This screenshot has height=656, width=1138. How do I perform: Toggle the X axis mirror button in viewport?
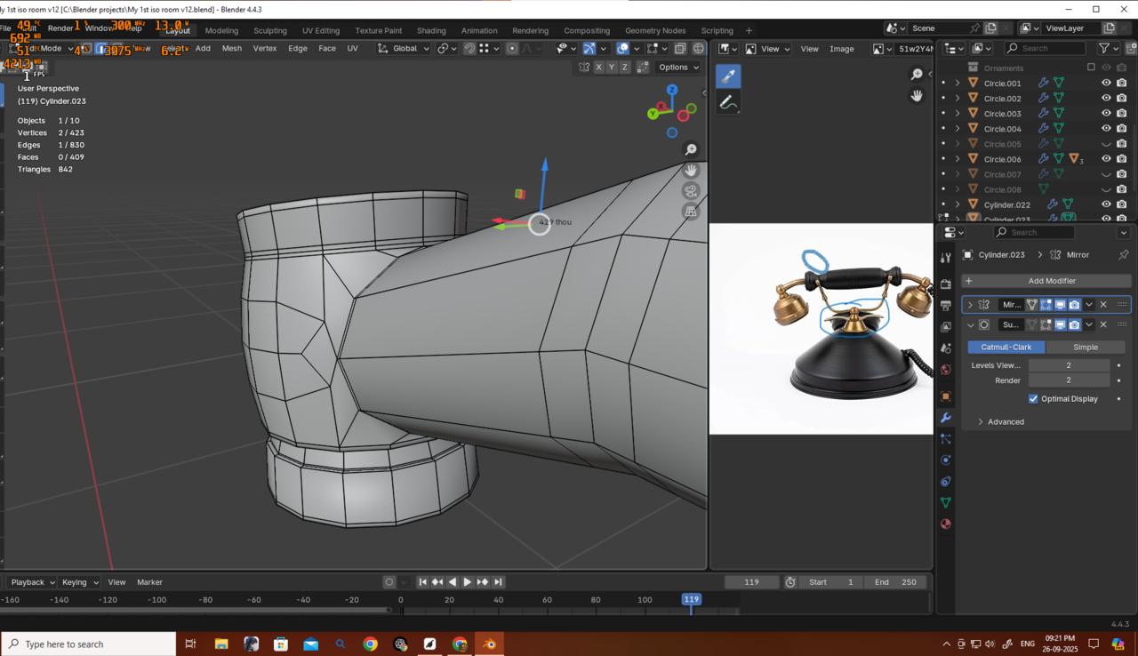pyautogui.click(x=599, y=68)
